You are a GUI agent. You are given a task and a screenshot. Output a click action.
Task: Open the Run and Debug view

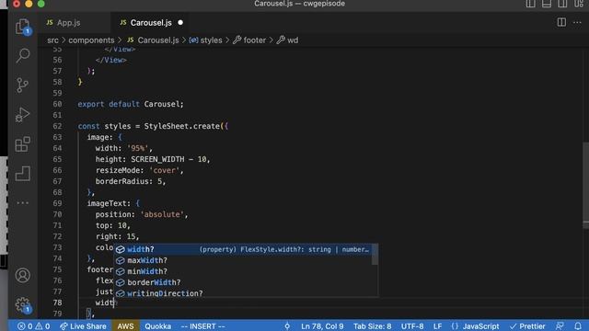coord(22,115)
